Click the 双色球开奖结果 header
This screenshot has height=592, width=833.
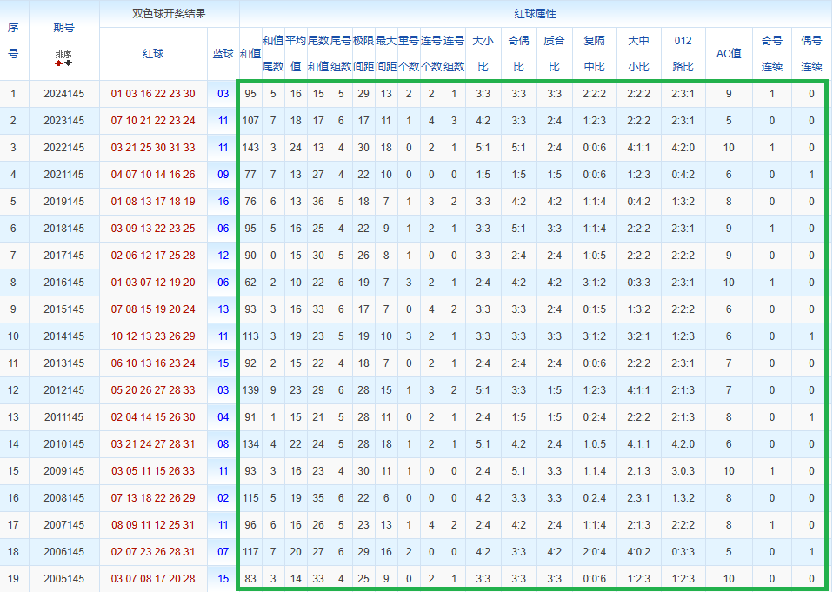click(169, 14)
